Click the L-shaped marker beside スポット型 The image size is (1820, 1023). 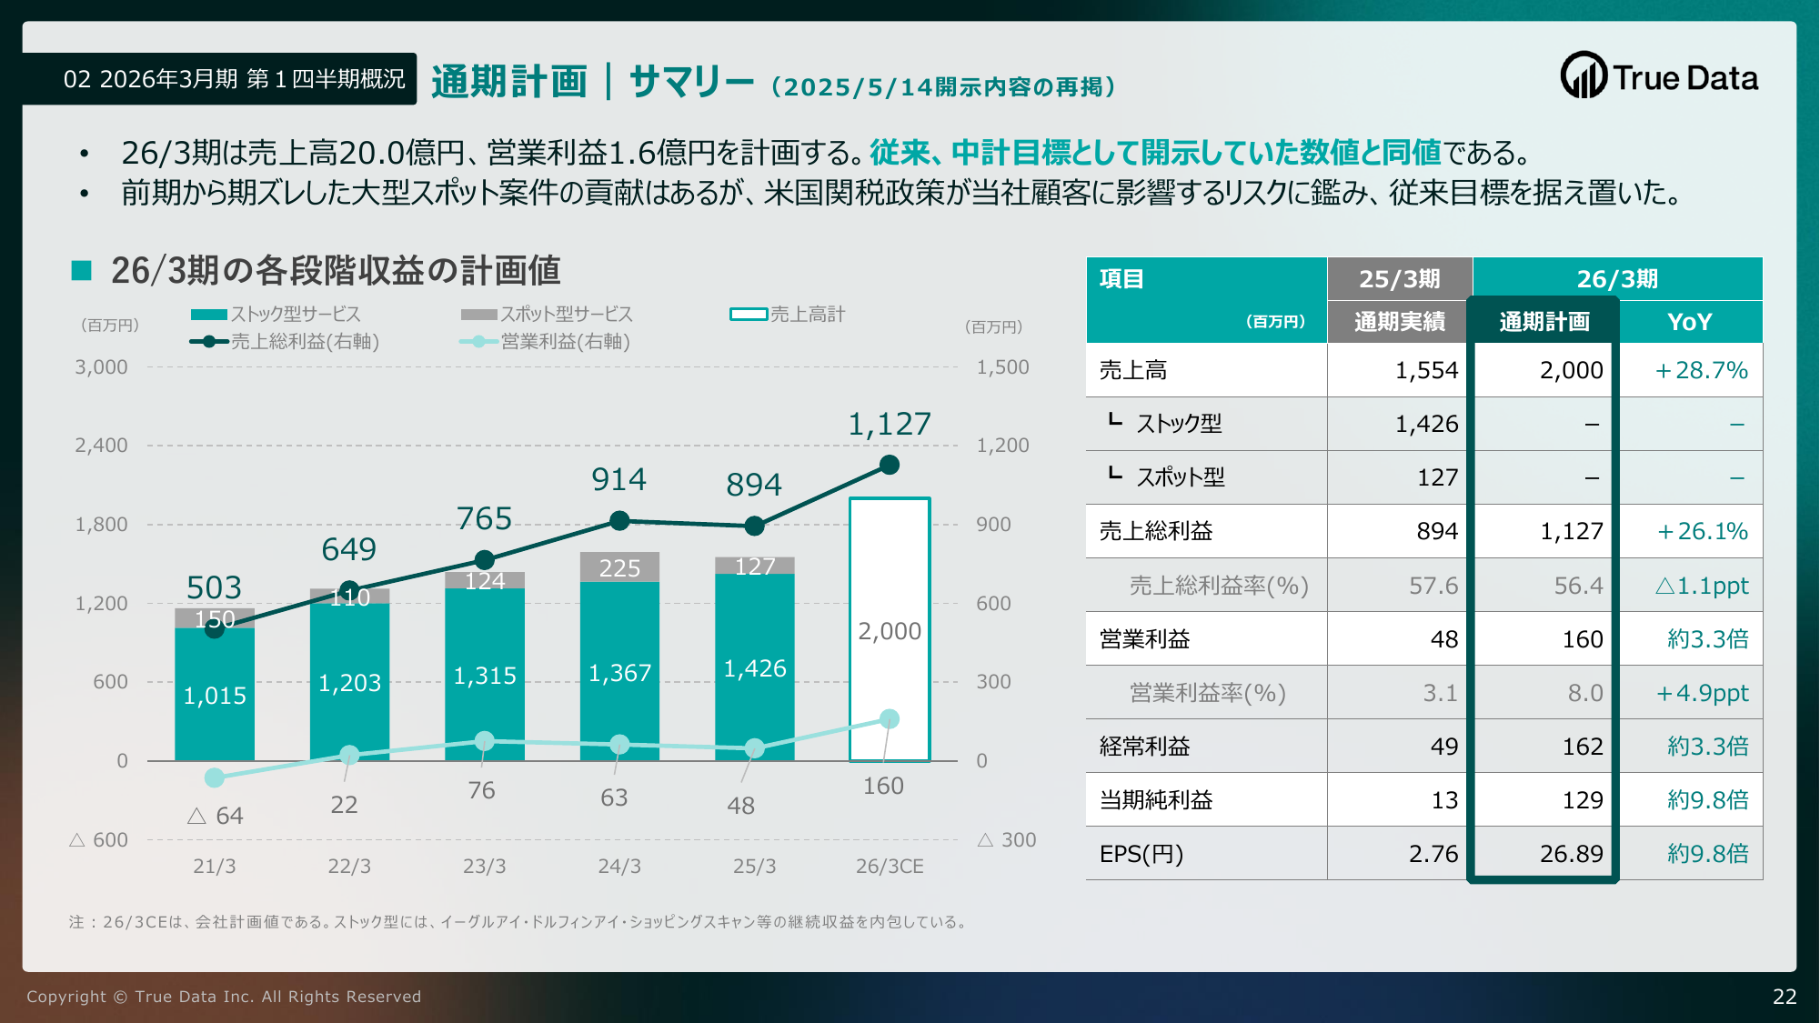1115,473
